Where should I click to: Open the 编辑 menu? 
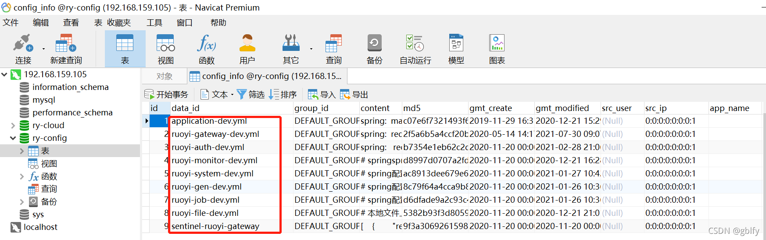click(x=41, y=23)
